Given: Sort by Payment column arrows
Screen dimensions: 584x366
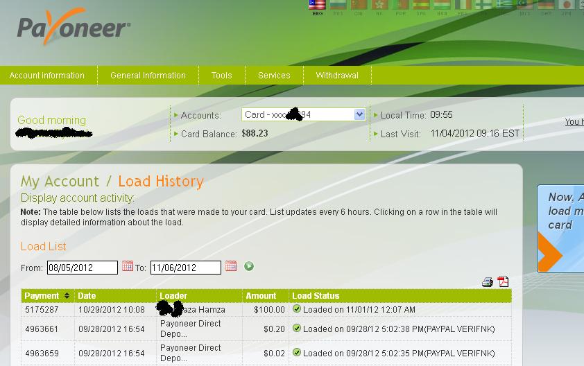Looking at the screenshot, I should pos(67,295).
